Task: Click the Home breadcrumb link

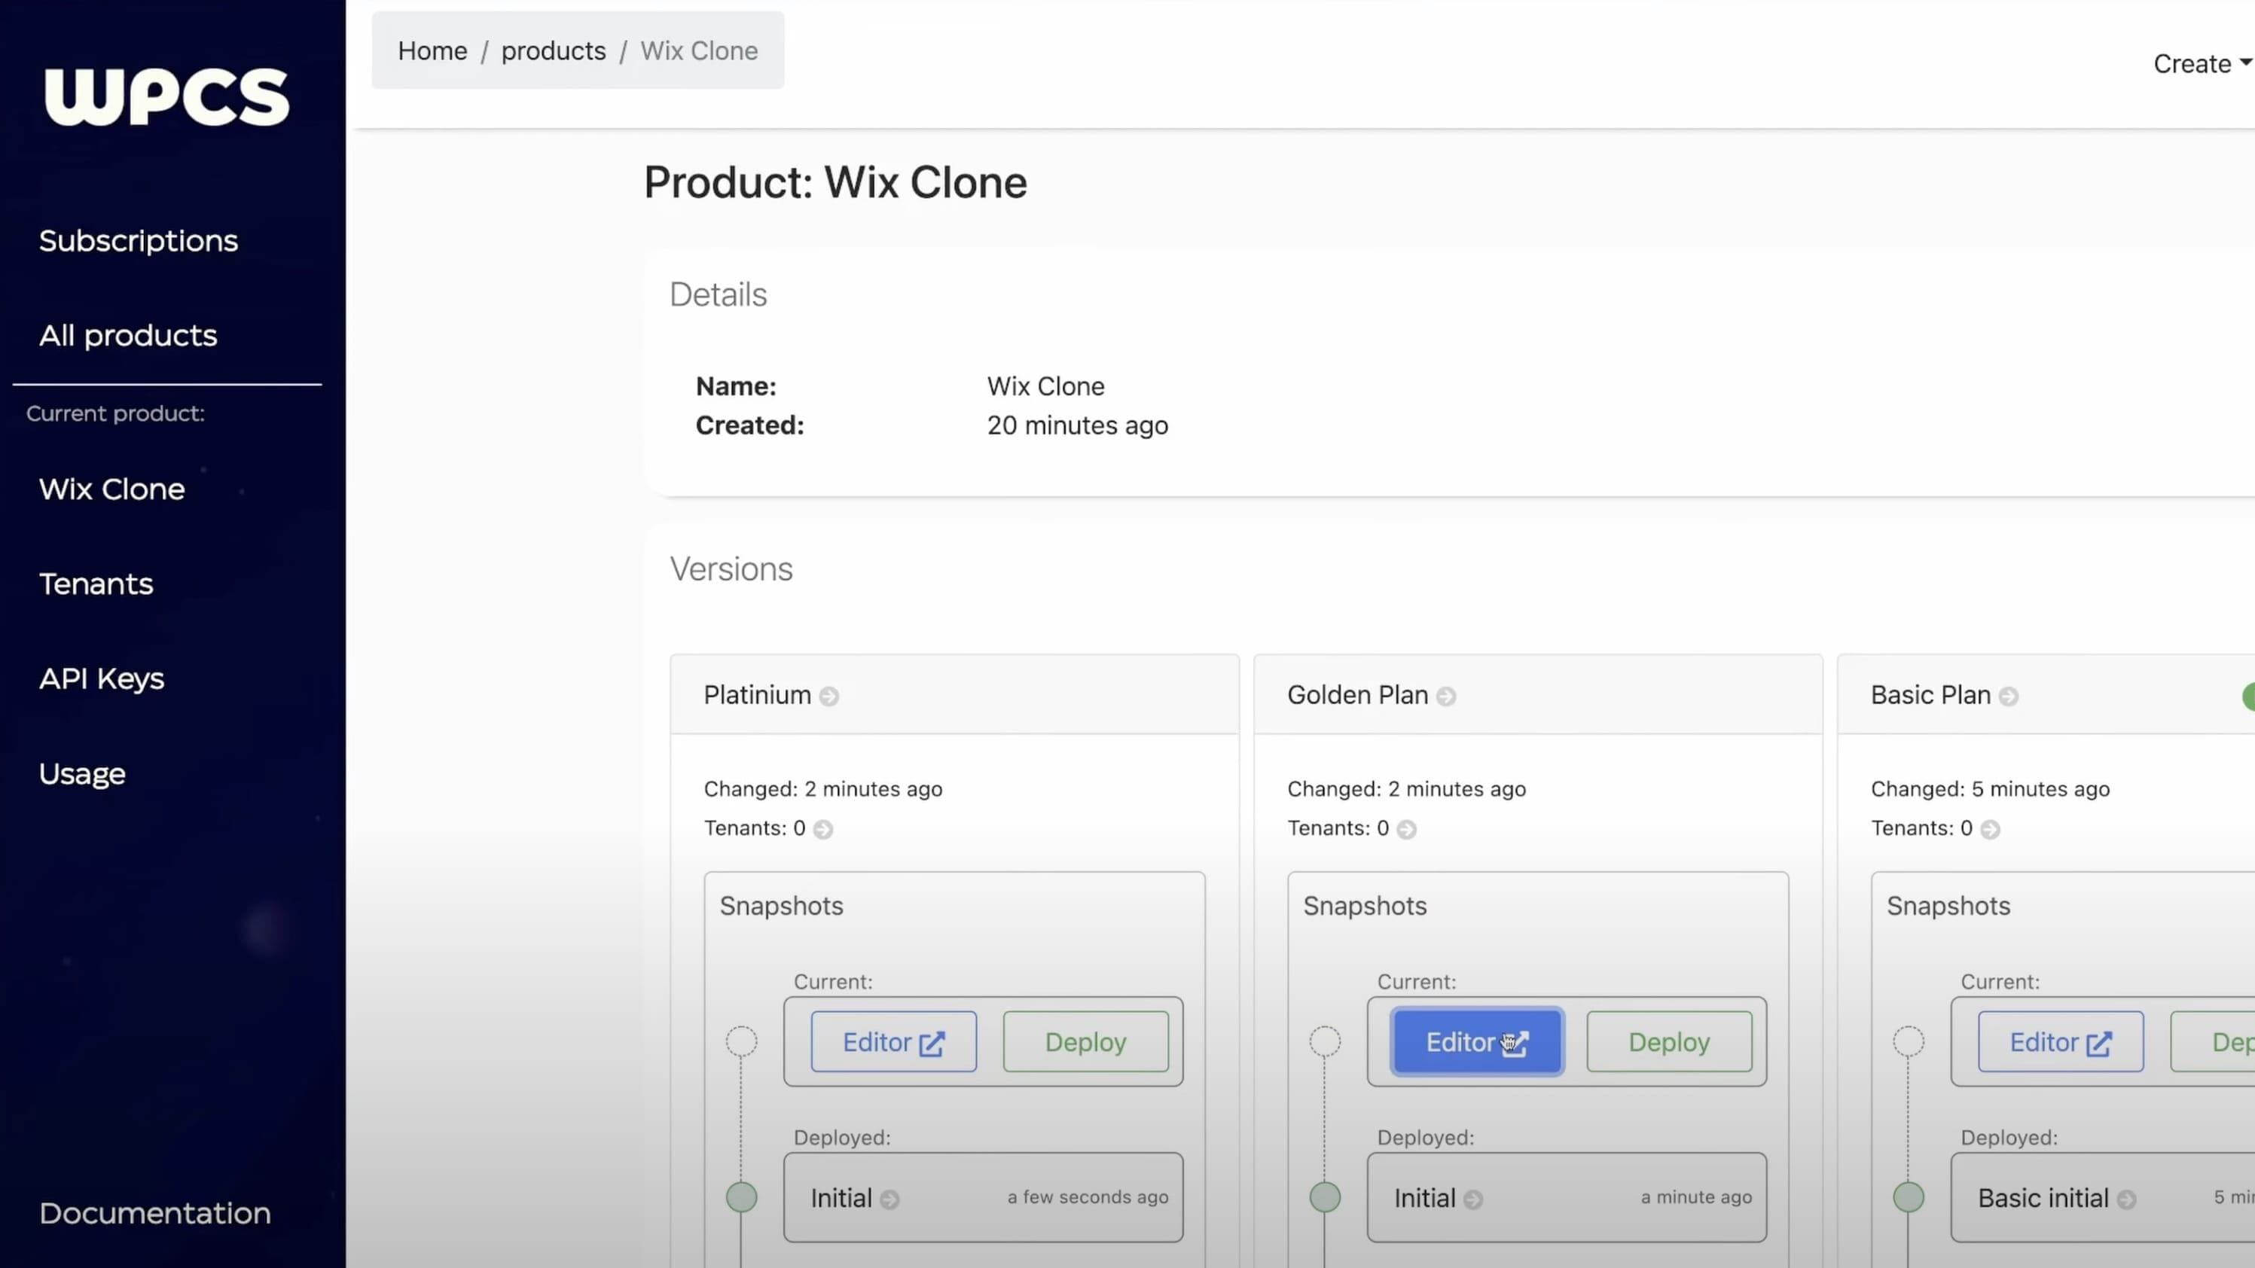Action: tap(432, 50)
